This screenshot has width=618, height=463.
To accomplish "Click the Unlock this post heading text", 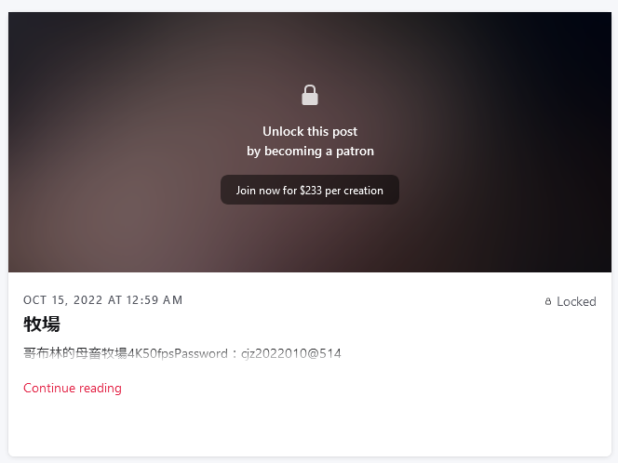I will coord(310,131).
